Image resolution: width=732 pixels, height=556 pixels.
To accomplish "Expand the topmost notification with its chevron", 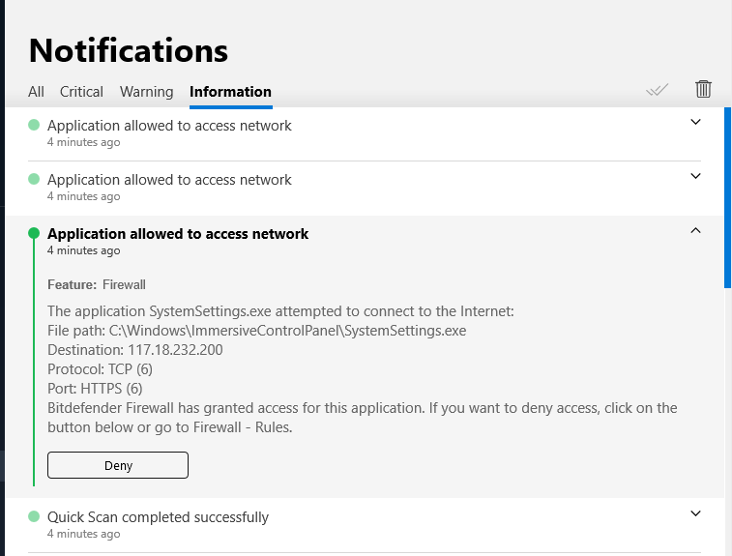I will tap(695, 122).
